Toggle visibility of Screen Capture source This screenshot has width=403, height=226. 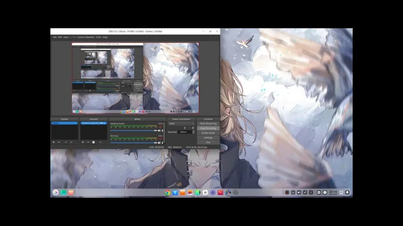pos(102,123)
